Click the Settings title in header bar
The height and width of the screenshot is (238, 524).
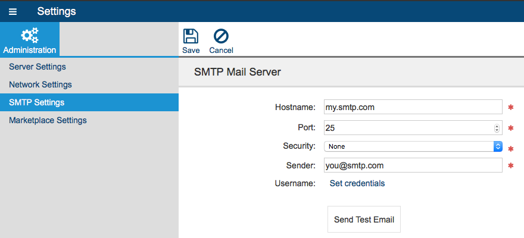point(57,11)
